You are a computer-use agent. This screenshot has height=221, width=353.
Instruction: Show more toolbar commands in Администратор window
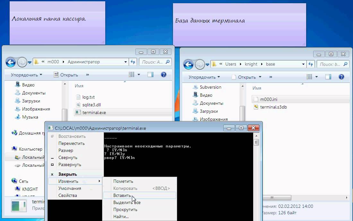(88, 75)
